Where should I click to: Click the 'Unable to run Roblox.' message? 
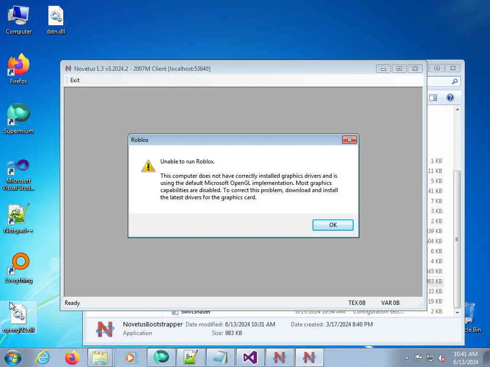click(x=188, y=162)
